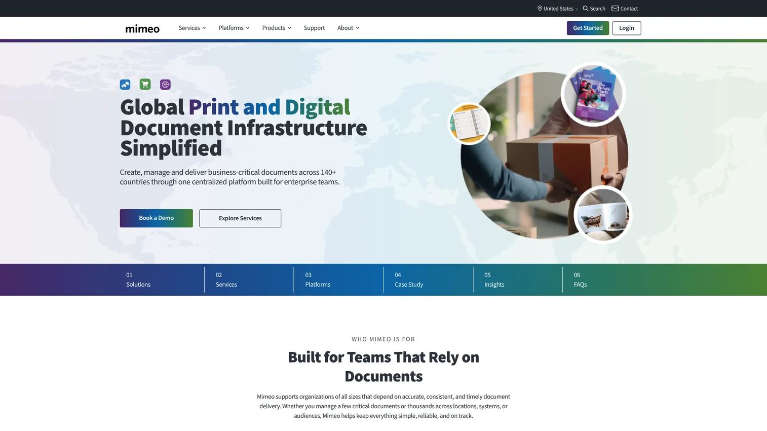Click the envelope contact icon
Screen dimensions: 767x431
(x=615, y=9)
